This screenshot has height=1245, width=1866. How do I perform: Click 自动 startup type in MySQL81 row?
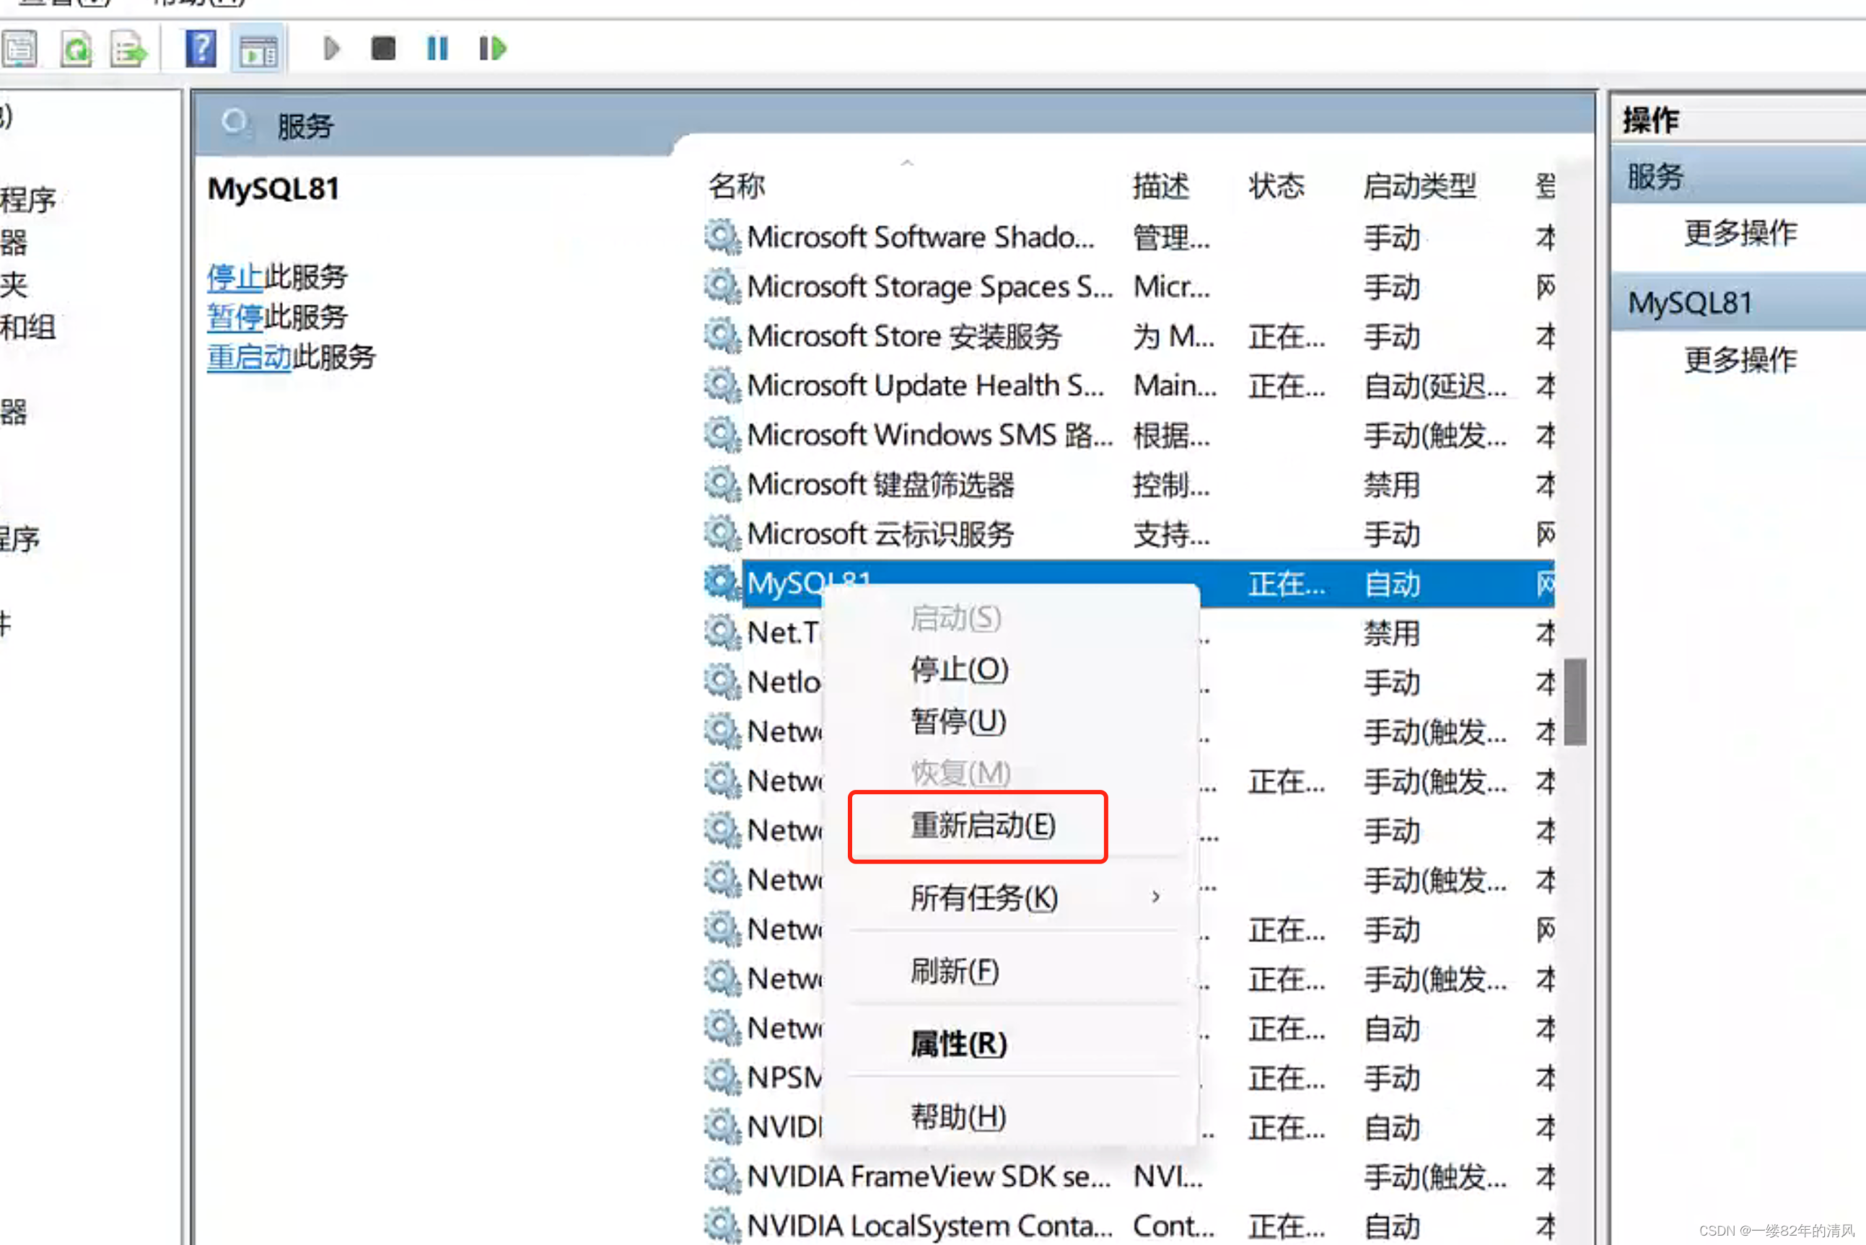(1392, 584)
